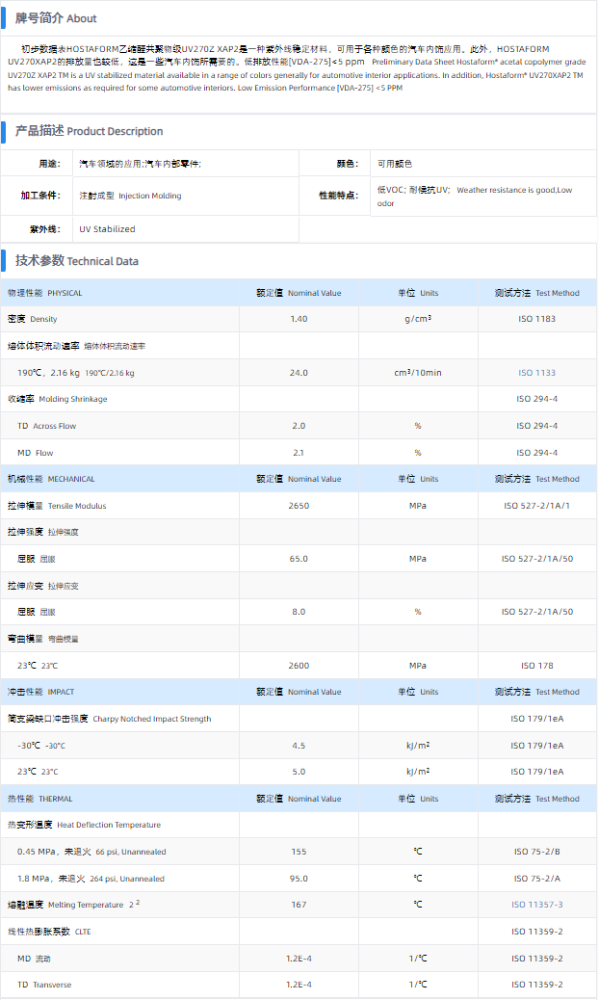Click the Density value 1.40
The image size is (599, 1000).
coord(299,319)
